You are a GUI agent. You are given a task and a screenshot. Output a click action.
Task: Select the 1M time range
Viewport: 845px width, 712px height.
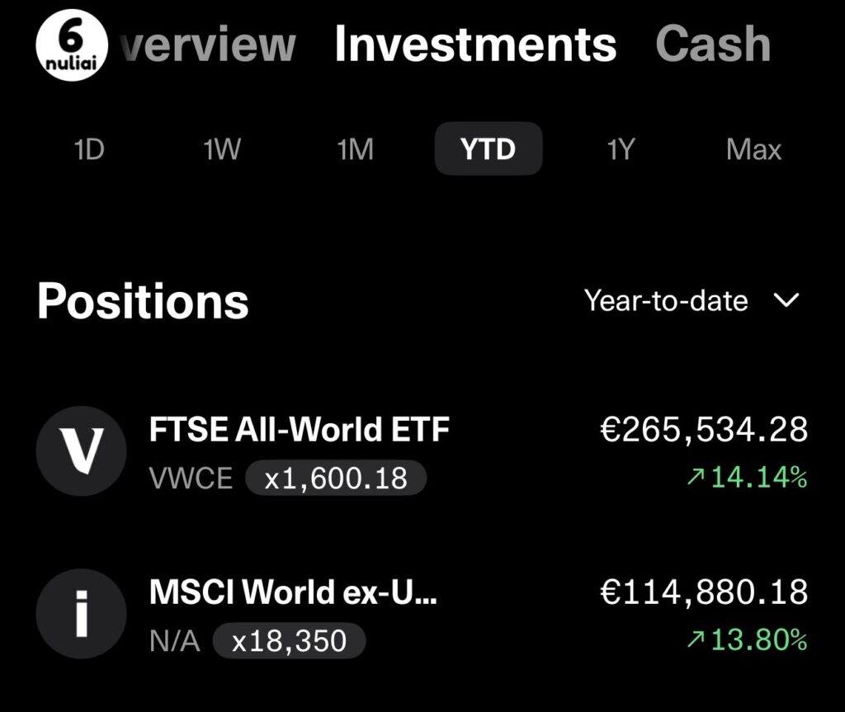coord(355,149)
